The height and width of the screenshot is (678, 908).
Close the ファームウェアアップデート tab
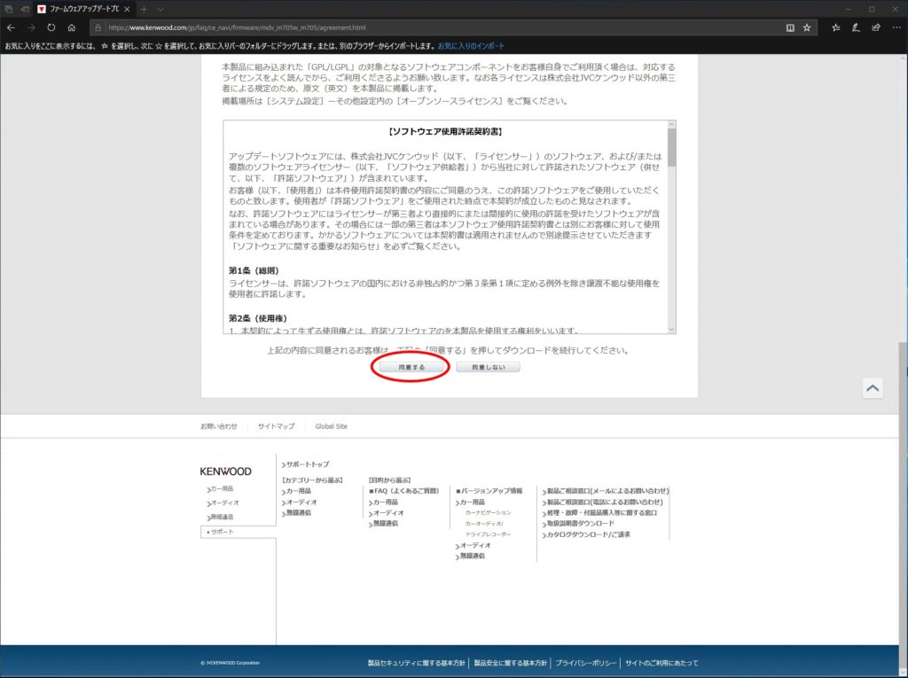click(127, 9)
